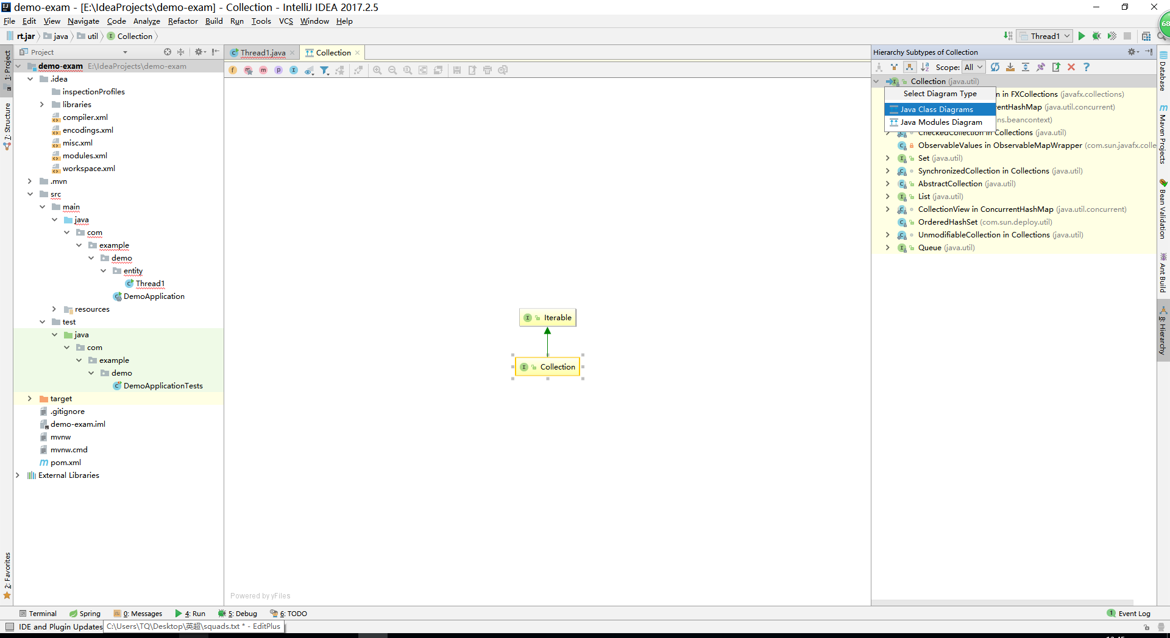1170x638 pixels.
Task: Expand the Queue node in the hierarchy
Action: click(888, 248)
